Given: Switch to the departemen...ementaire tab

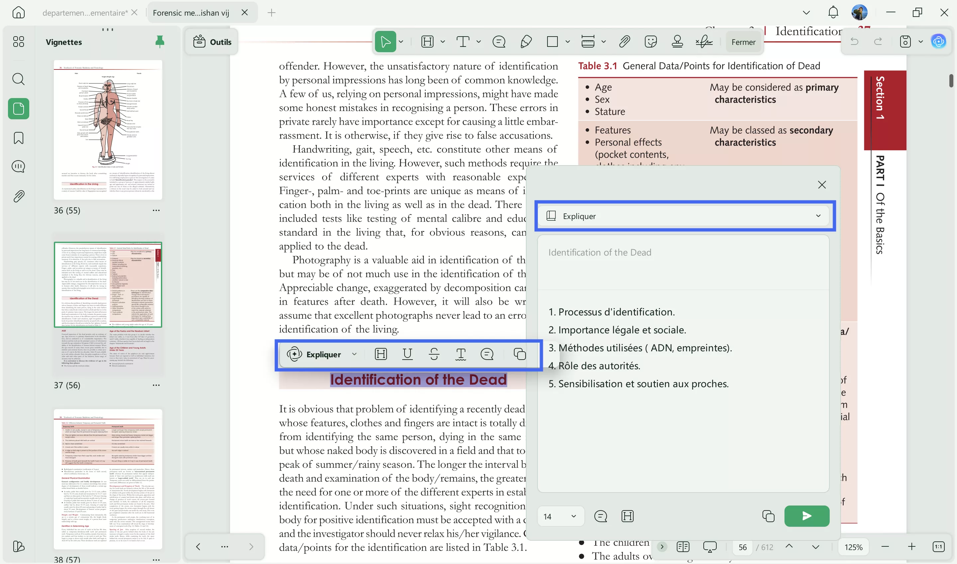Looking at the screenshot, I should point(85,13).
